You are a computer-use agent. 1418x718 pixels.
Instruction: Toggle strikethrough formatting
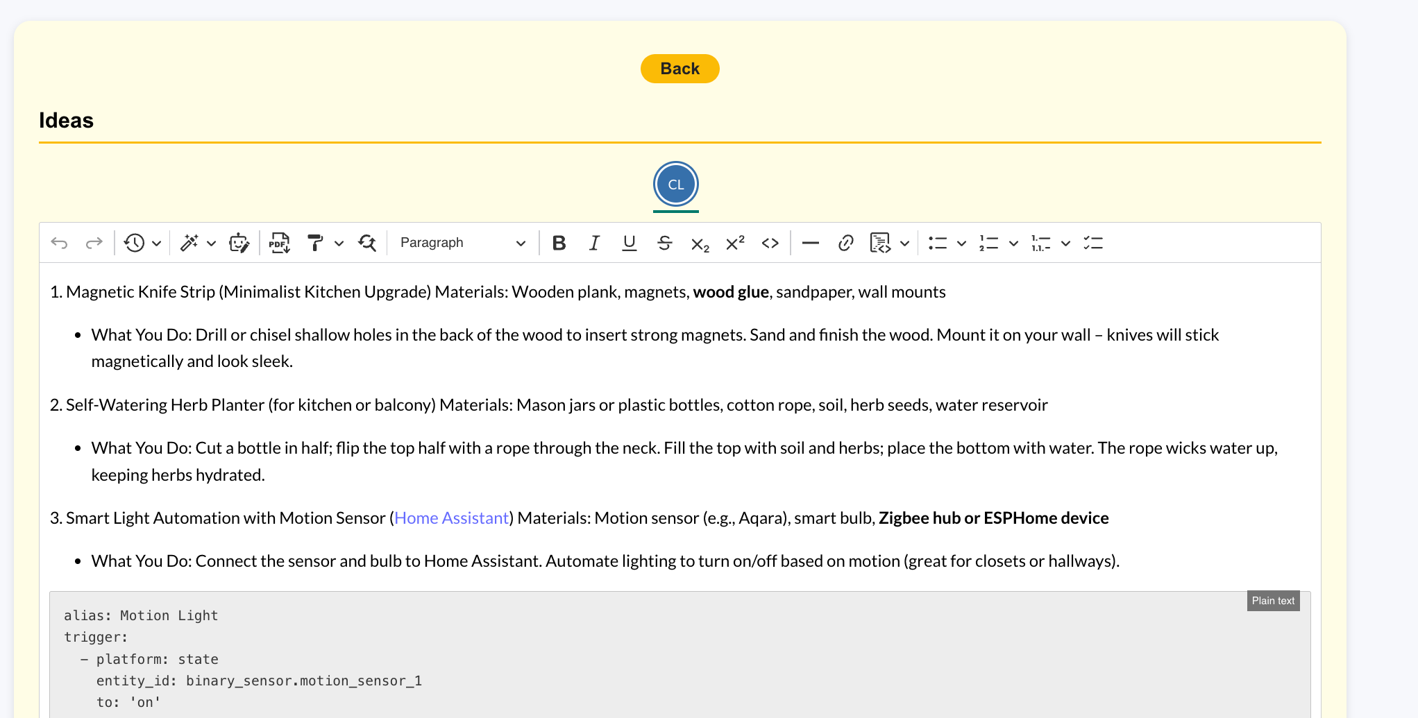(664, 243)
